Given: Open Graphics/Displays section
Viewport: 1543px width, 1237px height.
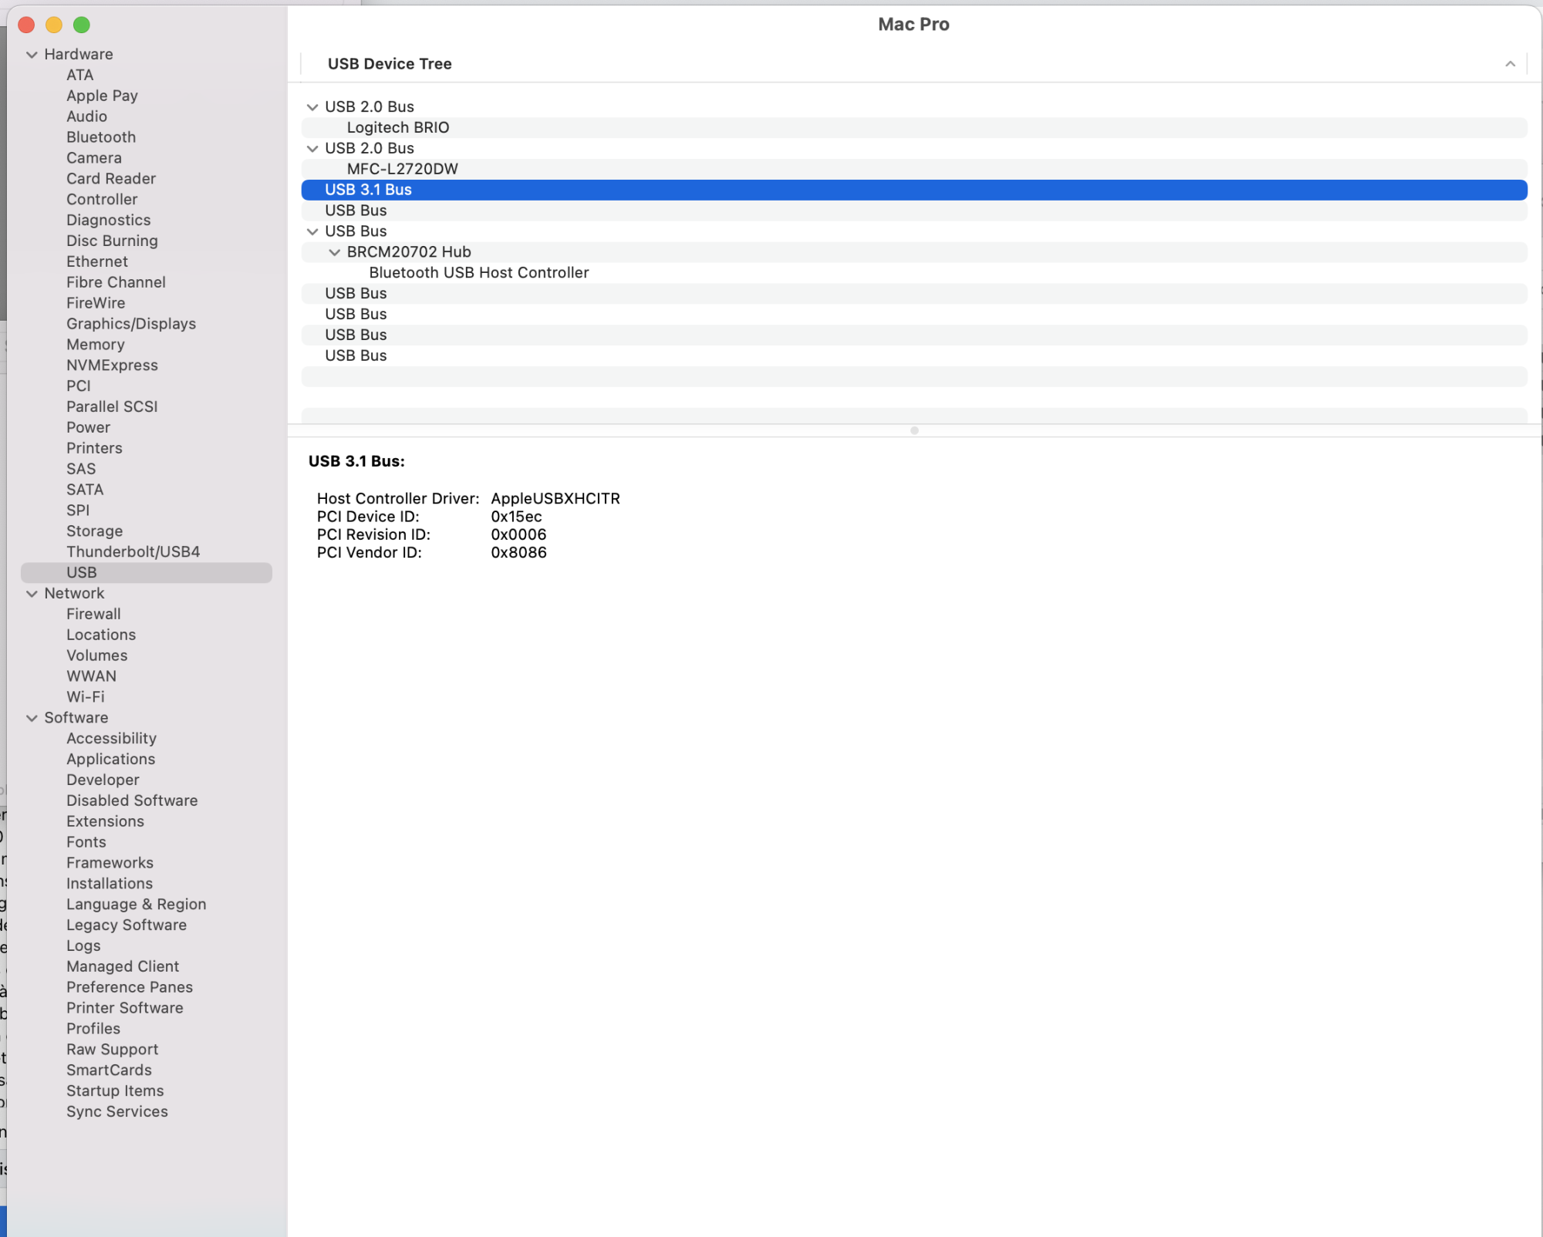Looking at the screenshot, I should (x=130, y=324).
